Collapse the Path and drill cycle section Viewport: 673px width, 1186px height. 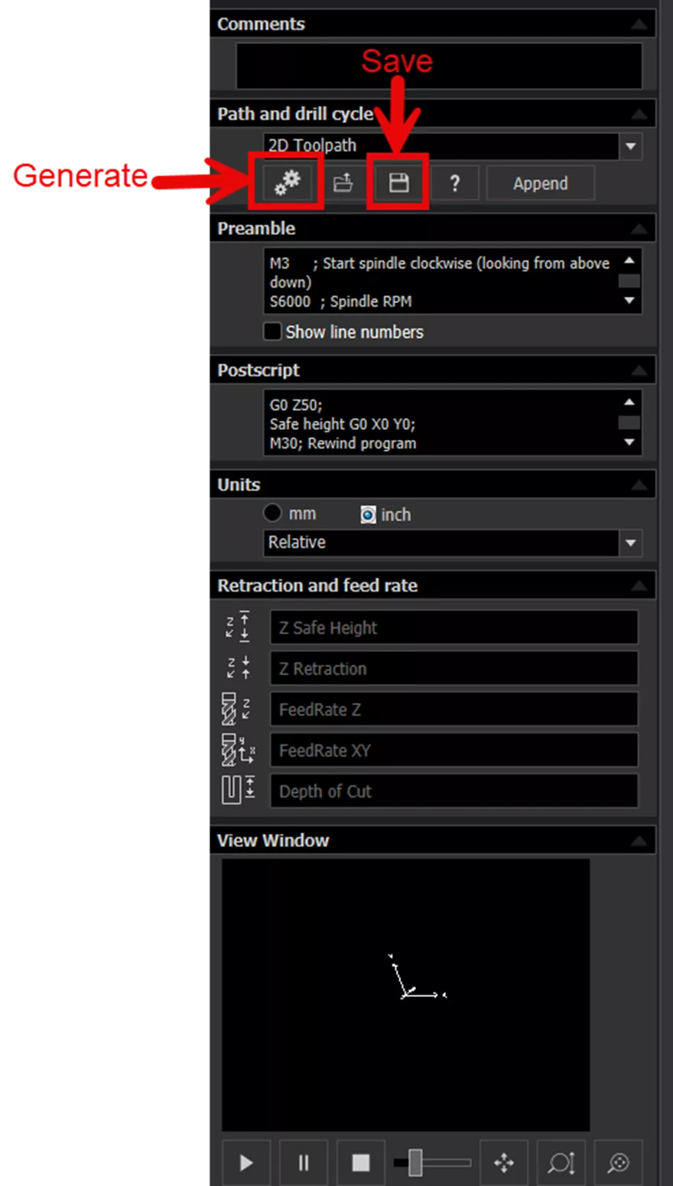click(x=639, y=115)
